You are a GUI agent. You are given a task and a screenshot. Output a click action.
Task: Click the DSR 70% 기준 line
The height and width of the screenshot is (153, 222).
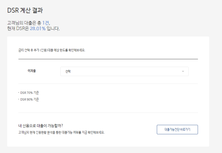pyautogui.click(x=30, y=93)
